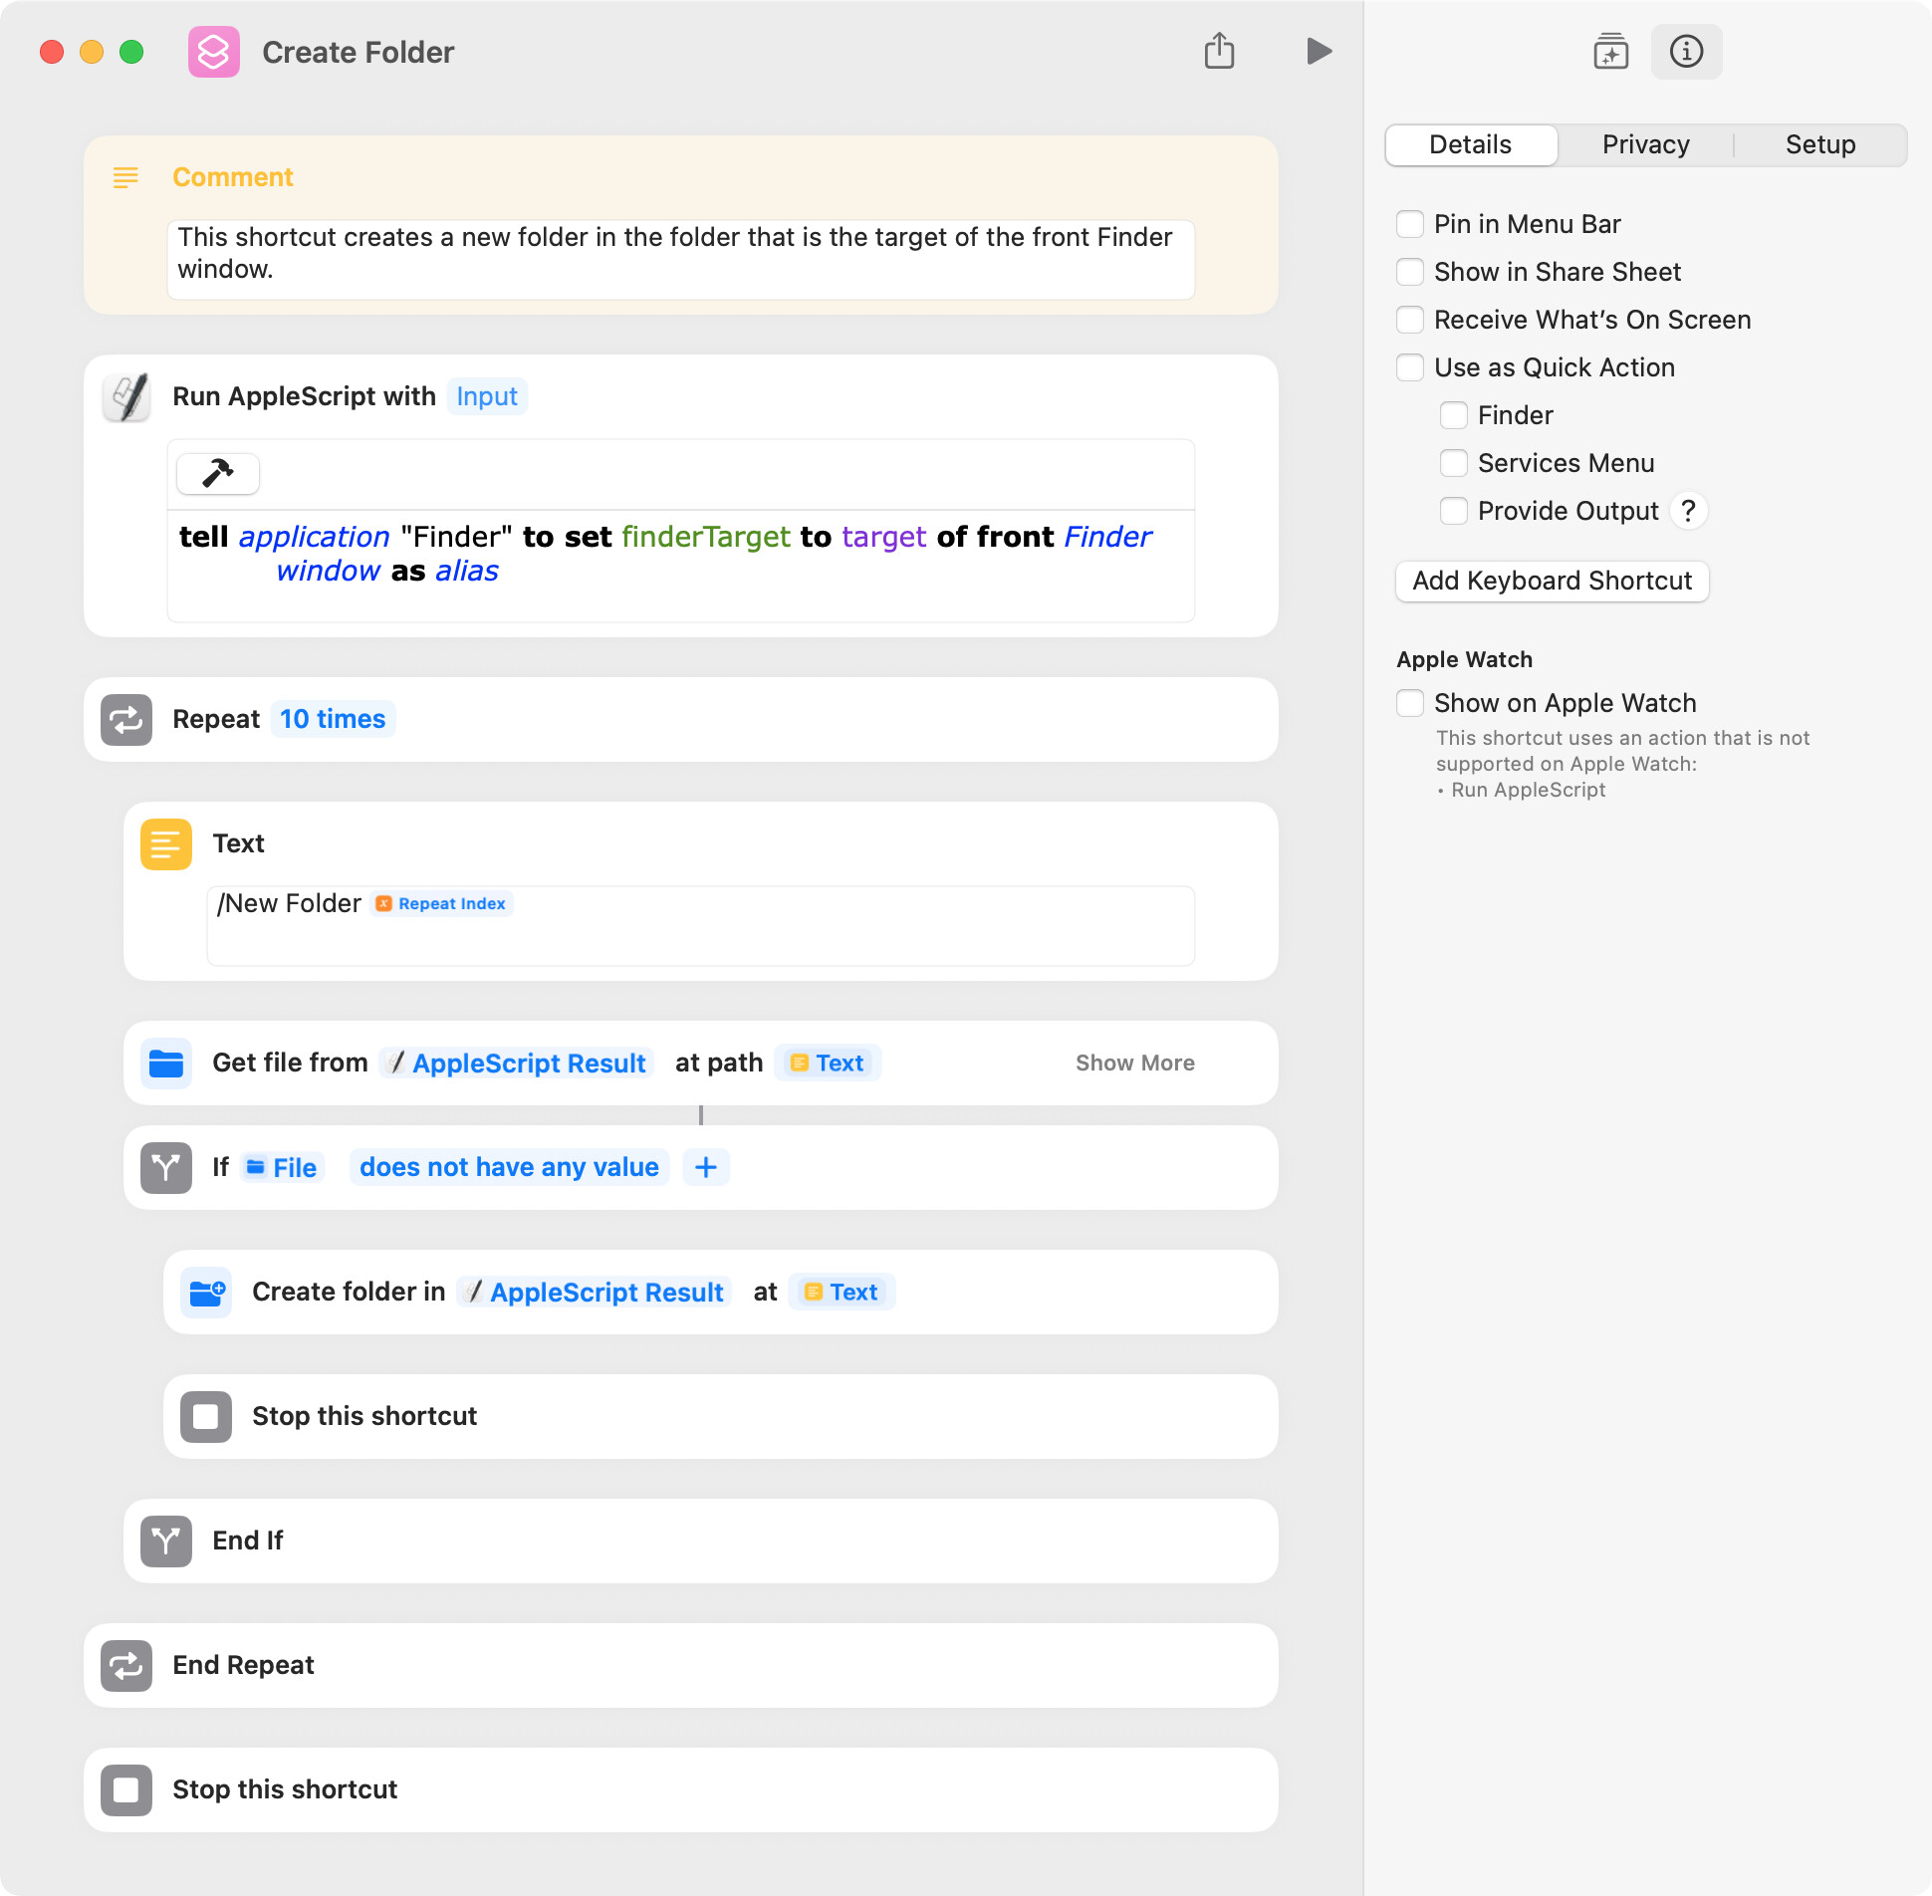Enable Show on Apple Watch
Viewport: 1932px width, 1896px height.
click(x=1410, y=703)
